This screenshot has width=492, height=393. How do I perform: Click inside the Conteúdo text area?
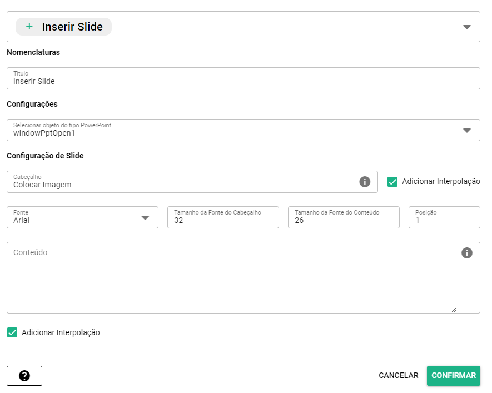pos(233,281)
